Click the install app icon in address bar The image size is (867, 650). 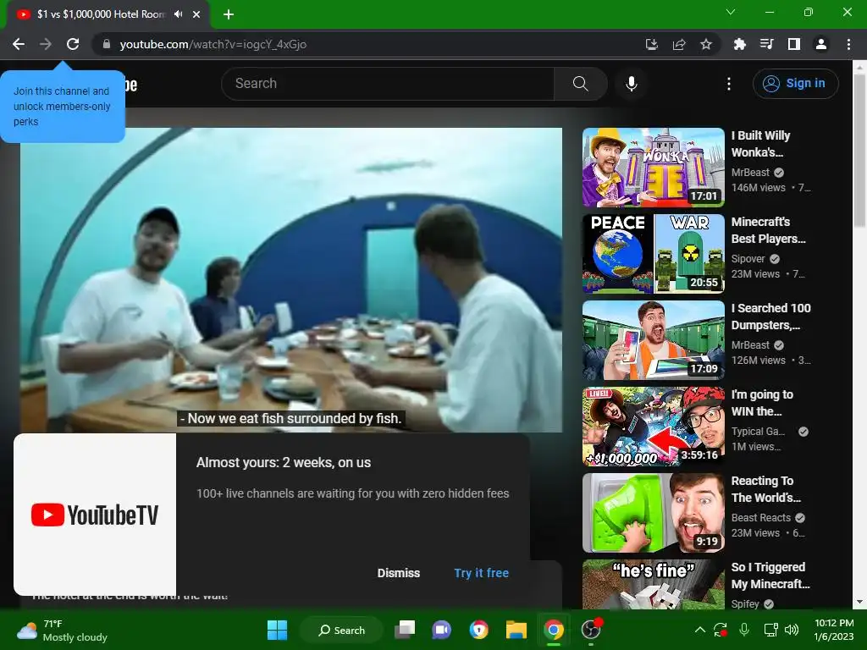[652, 44]
